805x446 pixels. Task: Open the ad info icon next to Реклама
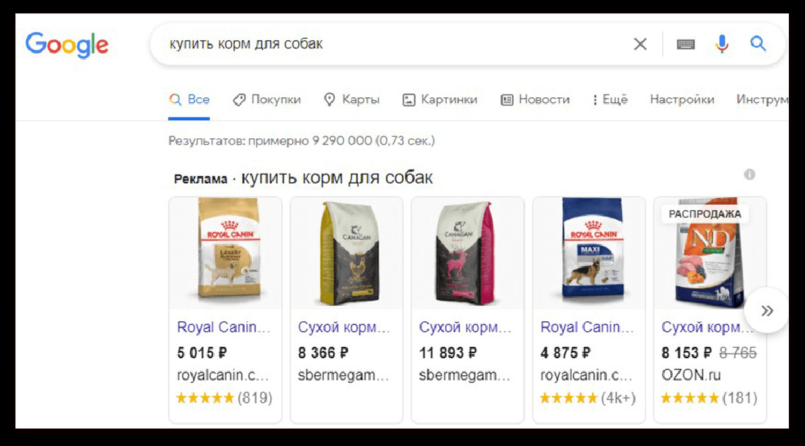749,174
